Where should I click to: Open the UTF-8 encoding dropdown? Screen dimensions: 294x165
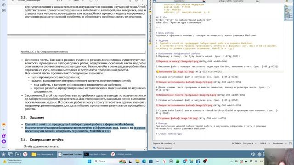point(265,143)
